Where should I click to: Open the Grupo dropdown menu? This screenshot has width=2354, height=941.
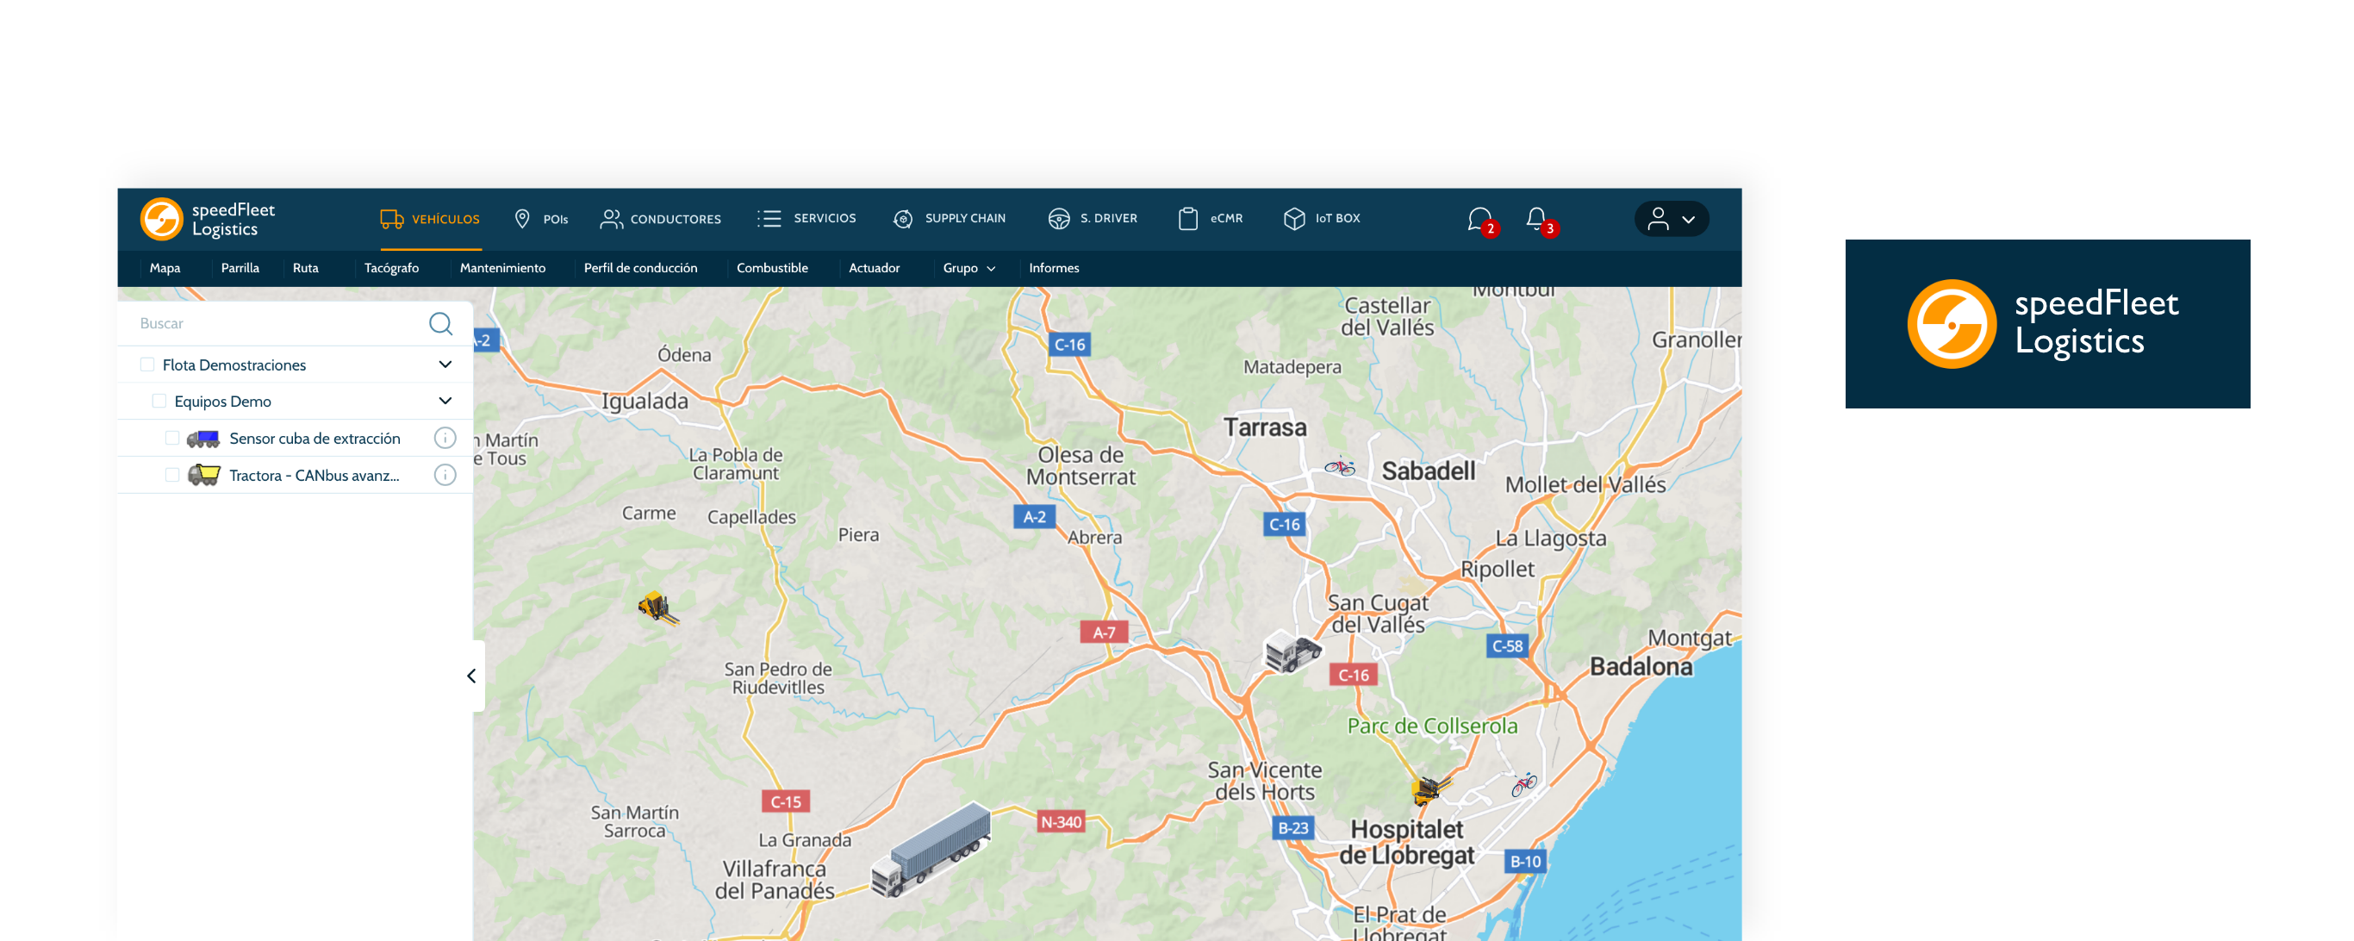tap(968, 267)
